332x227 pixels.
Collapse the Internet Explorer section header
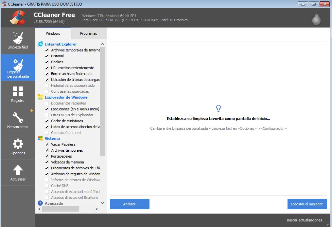pos(61,44)
